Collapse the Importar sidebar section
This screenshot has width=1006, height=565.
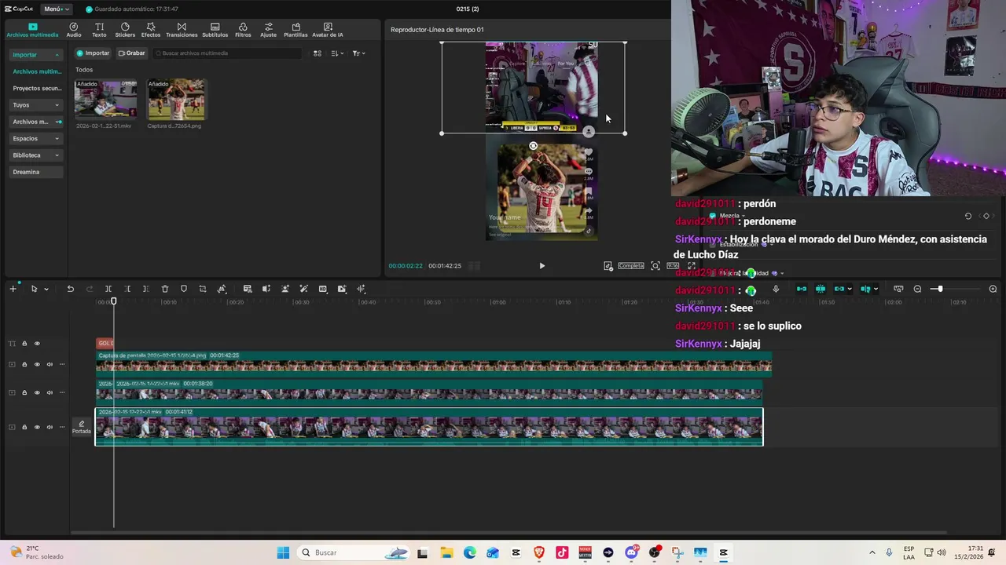35,55
